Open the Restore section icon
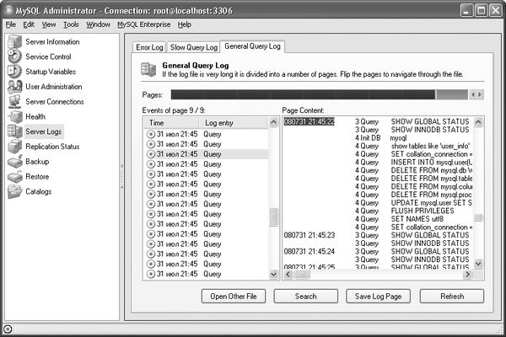 pos(15,177)
